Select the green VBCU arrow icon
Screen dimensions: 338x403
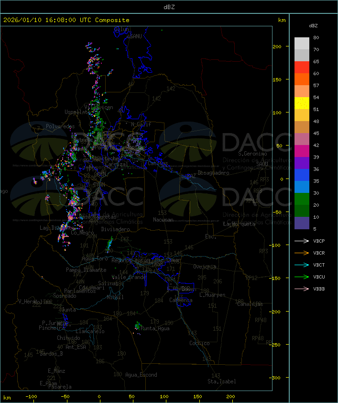tap(302, 277)
